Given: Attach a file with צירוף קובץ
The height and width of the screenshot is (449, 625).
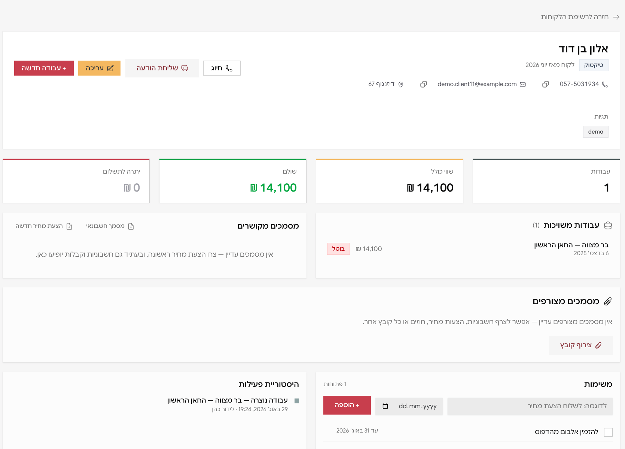Looking at the screenshot, I should [x=580, y=345].
